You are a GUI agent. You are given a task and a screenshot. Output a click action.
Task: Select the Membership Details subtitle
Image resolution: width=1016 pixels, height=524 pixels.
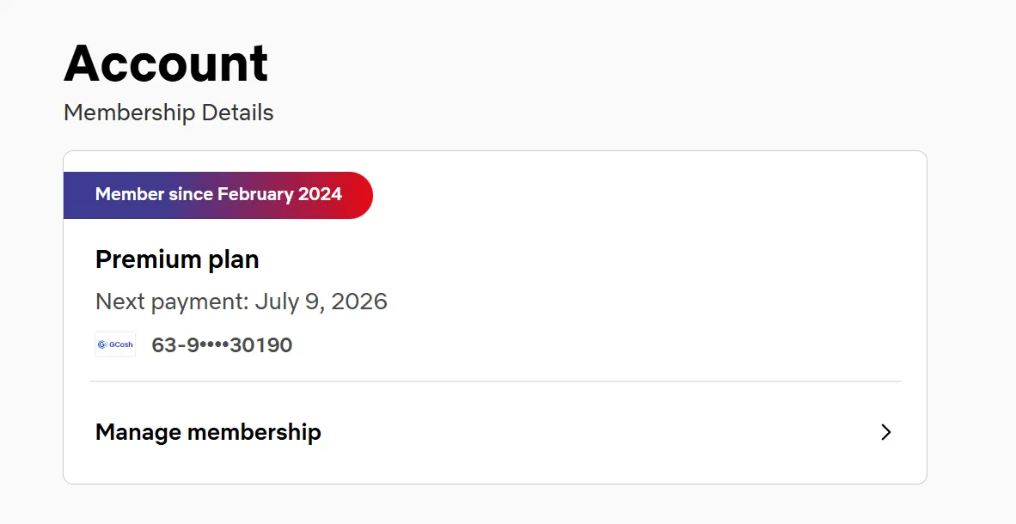coord(168,112)
